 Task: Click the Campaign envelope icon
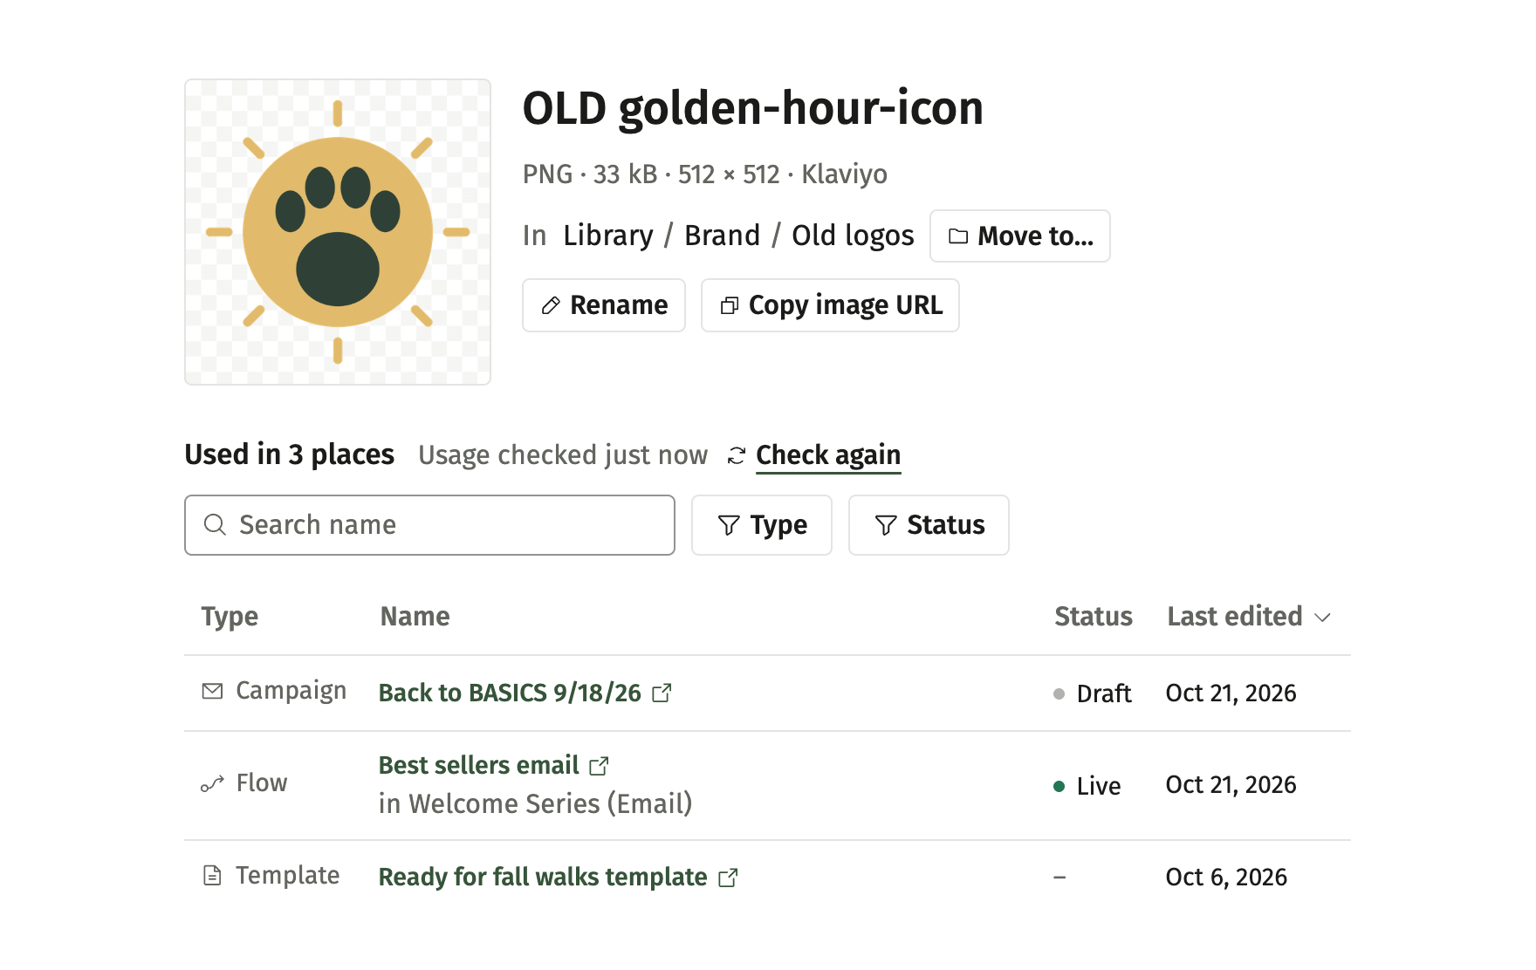click(x=212, y=691)
